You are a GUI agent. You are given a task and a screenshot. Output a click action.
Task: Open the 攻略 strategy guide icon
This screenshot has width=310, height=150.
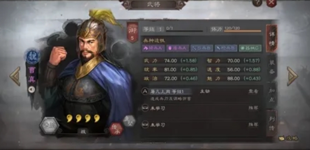[x=289, y=138]
